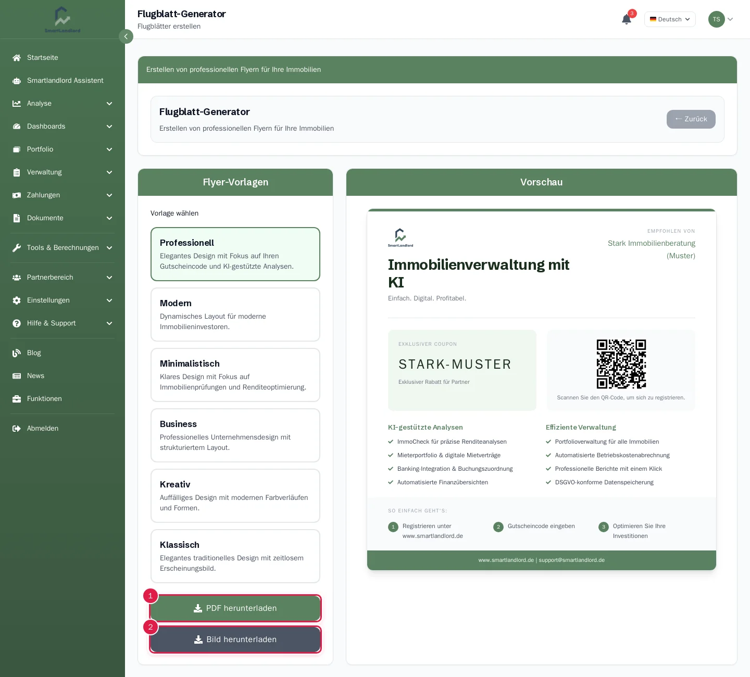Click the Vorschau panel header

(x=542, y=182)
